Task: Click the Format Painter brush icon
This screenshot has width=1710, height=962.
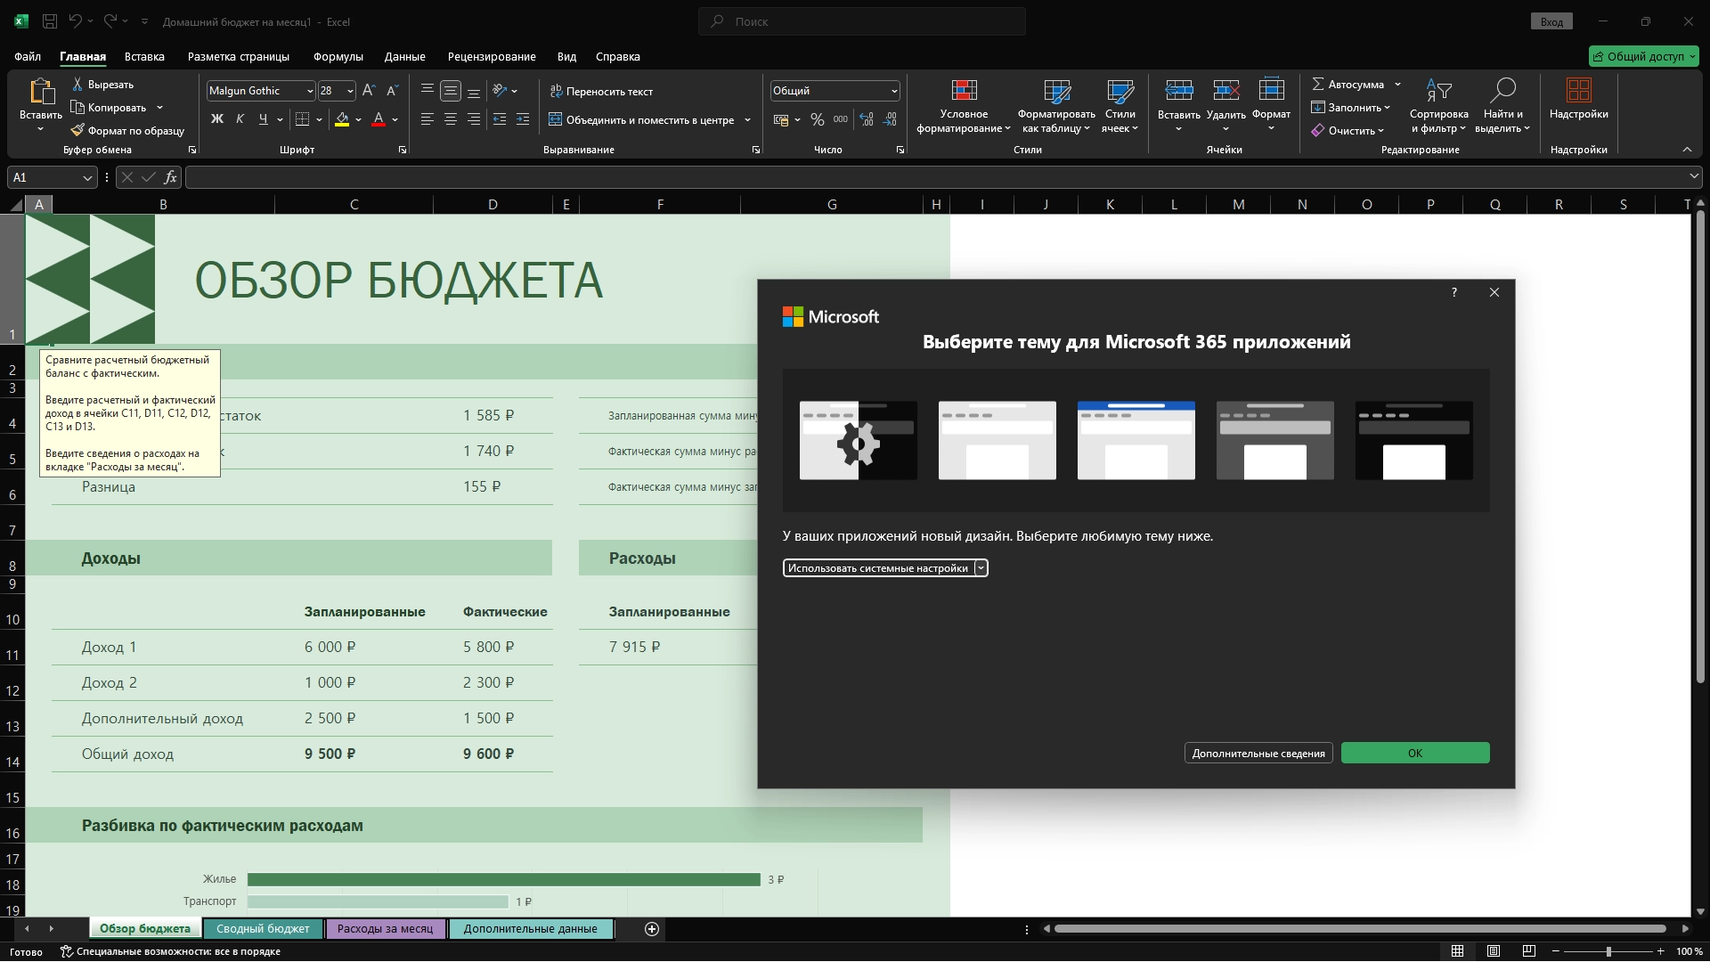Action: click(78, 131)
